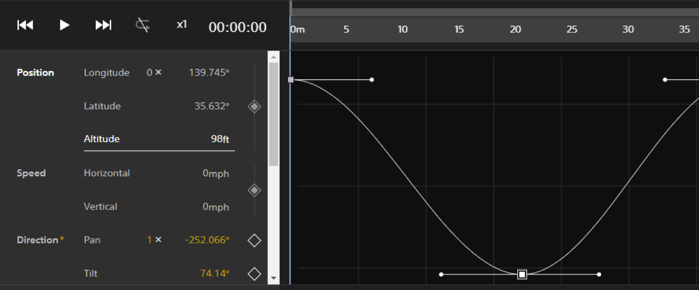Select the Position group heading
The height and width of the screenshot is (290, 699).
coord(35,72)
